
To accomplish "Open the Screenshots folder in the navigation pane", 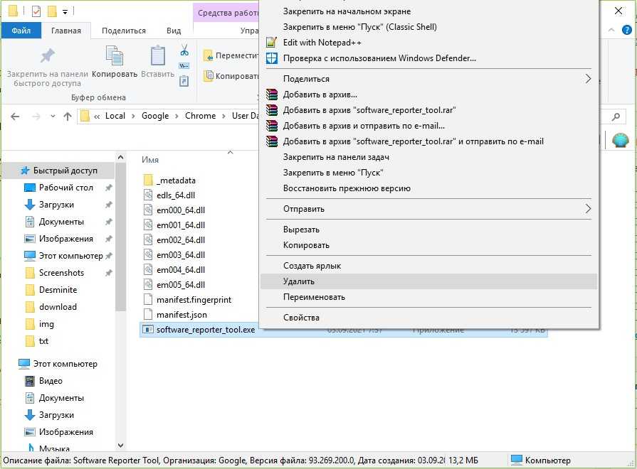I will click(61, 273).
